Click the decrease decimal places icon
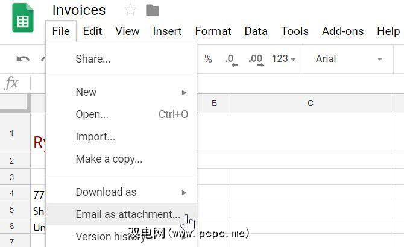Image resolution: width=404 pixels, height=247 pixels. pos(230,59)
